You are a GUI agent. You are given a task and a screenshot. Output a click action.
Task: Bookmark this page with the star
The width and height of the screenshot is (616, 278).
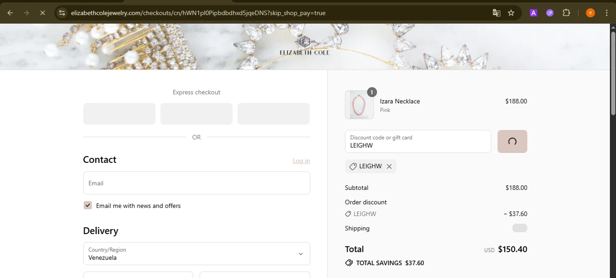click(511, 13)
